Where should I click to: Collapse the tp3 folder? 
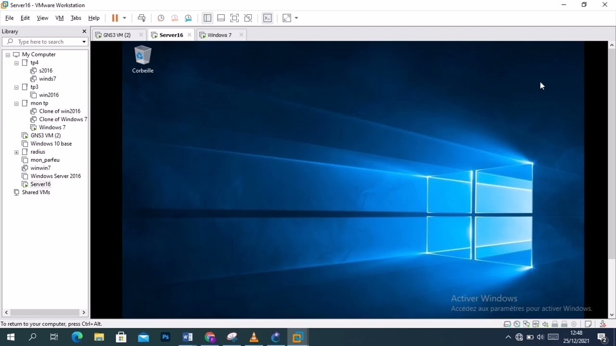(16, 87)
